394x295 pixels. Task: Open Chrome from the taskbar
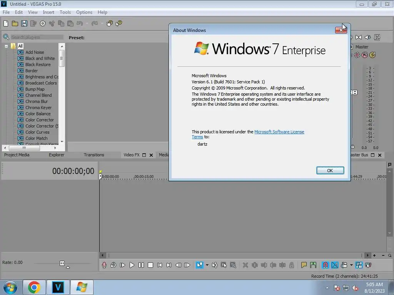click(34, 287)
